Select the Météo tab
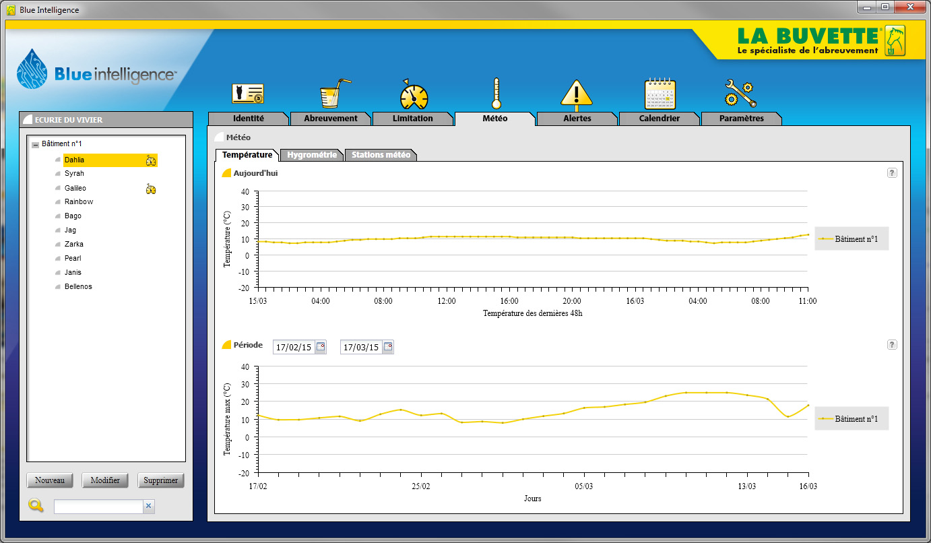The image size is (931, 543). click(495, 119)
